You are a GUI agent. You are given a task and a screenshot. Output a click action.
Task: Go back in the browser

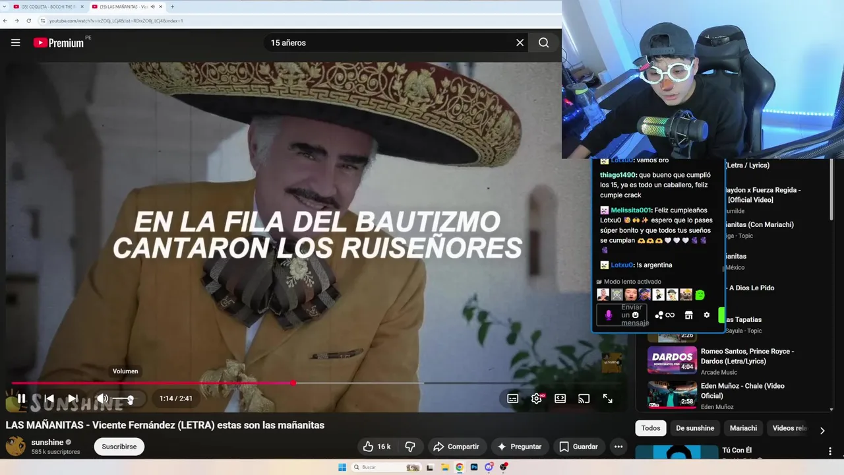[6, 20]
